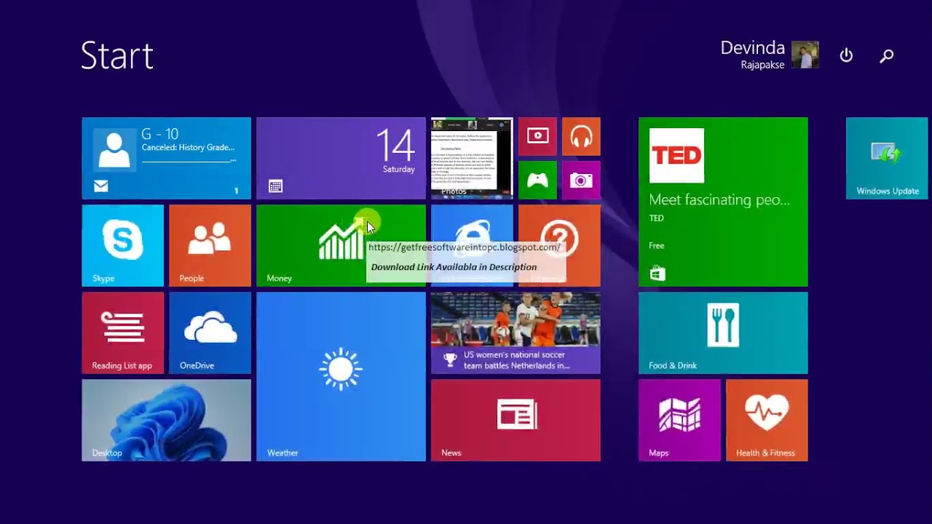932x524 pixels.
Task: Open the Health & Fitness tile
Action: pyautogui.click(x=767, y=420)
